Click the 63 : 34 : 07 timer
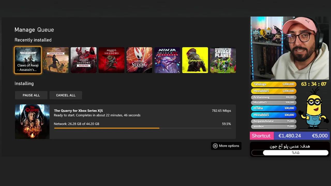 coord(314,84)
